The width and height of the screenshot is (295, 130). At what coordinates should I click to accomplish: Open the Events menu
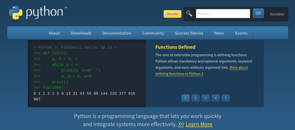241,33
